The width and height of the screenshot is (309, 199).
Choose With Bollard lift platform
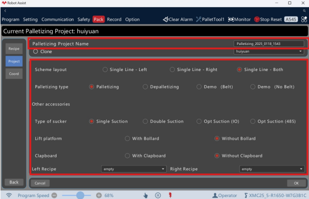tap(127, 139)
